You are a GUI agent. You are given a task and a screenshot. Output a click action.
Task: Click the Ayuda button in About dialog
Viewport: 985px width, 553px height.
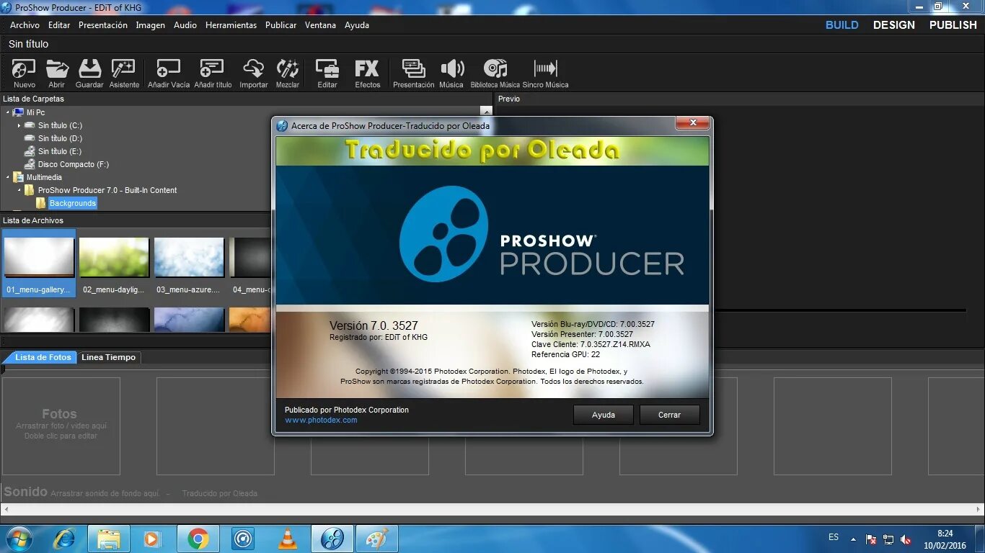(604, 415)
